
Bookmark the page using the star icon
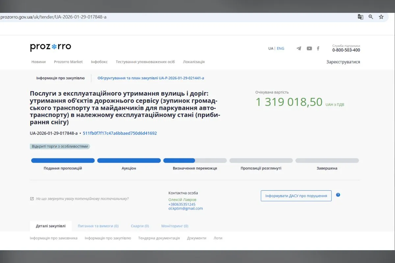[381, 16]
